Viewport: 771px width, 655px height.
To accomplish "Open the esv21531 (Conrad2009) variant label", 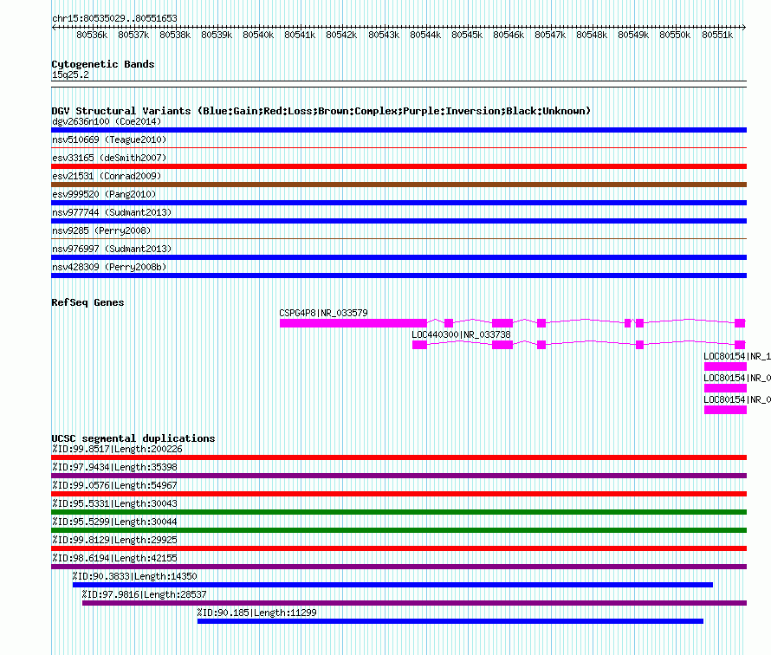I will [x=107, y=176].
